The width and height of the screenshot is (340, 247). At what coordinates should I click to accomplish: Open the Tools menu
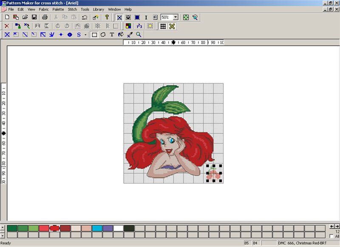(85, 9)
